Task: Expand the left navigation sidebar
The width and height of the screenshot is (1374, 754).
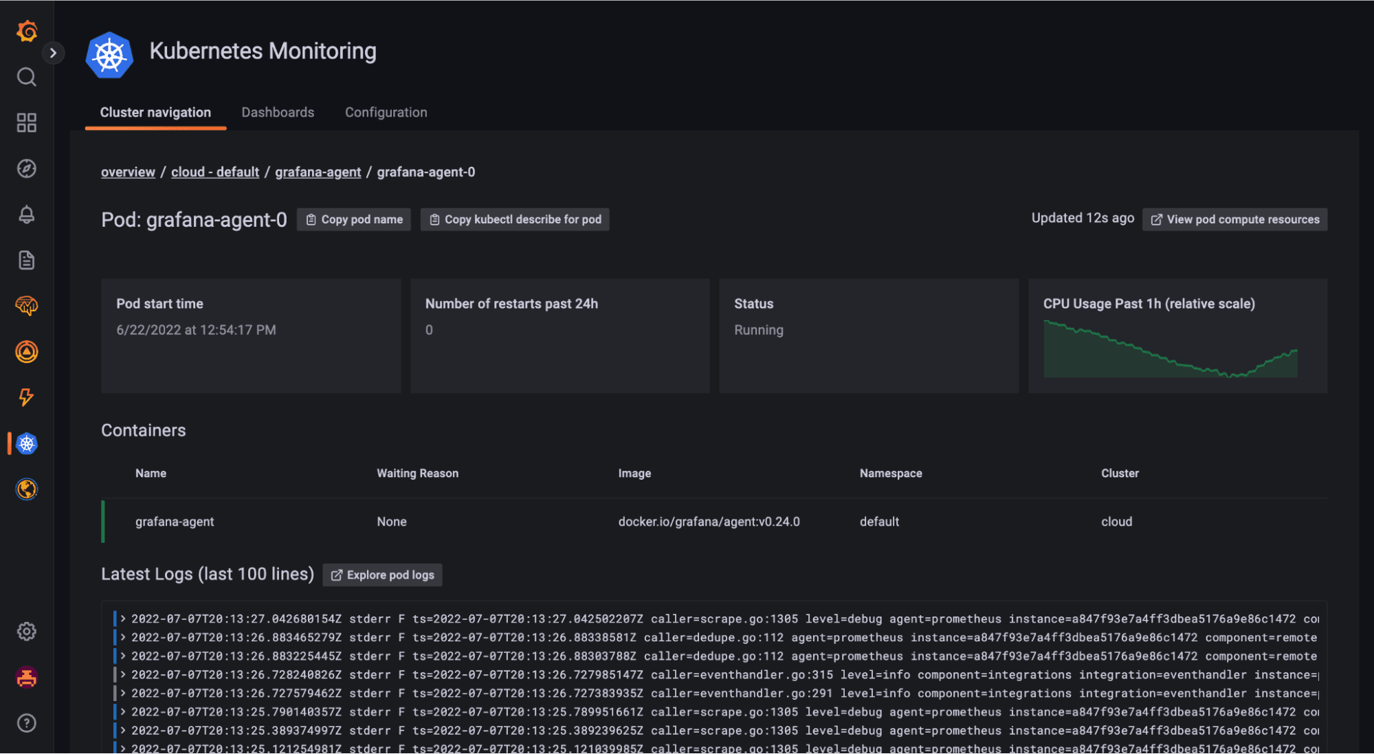Action: click(54, 52)
